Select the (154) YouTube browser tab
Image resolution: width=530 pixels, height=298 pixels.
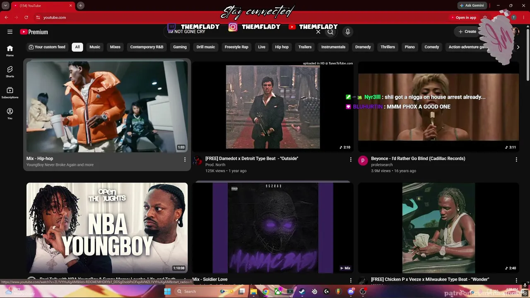[x=42, y=5]
